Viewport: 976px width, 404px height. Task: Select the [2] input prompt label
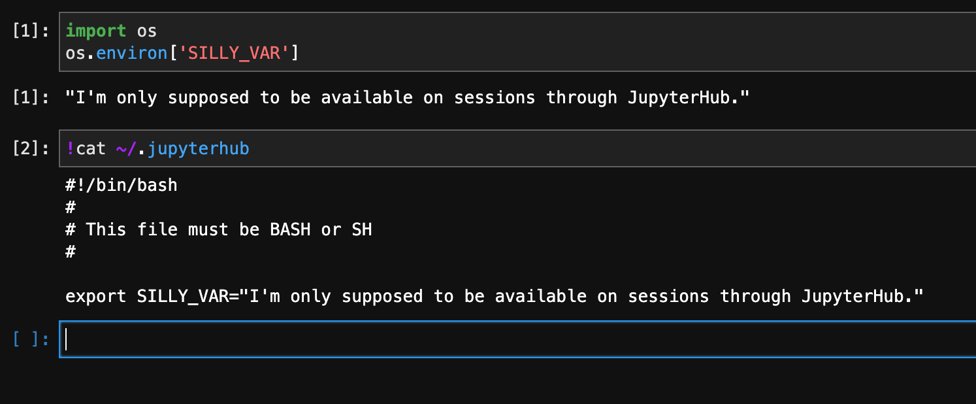coord(31,148)
